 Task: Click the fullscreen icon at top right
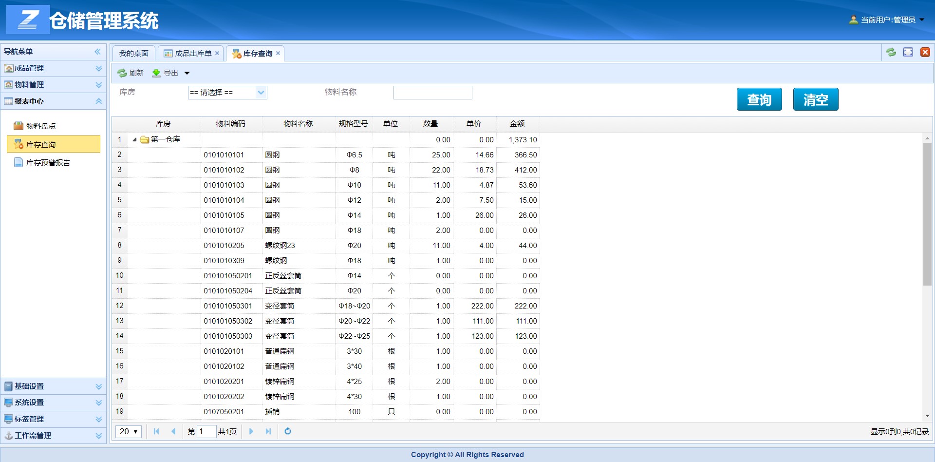coord(908,52)
